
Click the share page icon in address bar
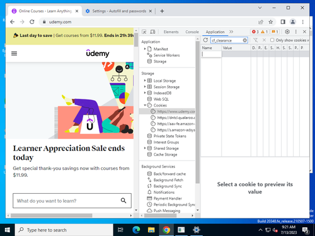(x=261, y=22)
